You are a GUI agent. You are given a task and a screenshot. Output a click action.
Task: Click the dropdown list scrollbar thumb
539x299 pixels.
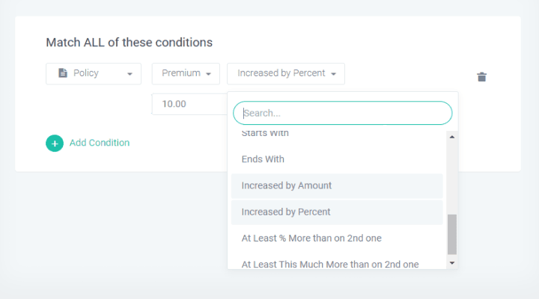[451, 234]
